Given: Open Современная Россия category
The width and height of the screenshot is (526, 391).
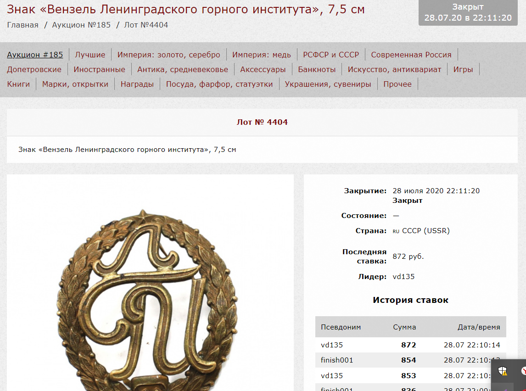Looking at the screenshot, I should [411, 55].
